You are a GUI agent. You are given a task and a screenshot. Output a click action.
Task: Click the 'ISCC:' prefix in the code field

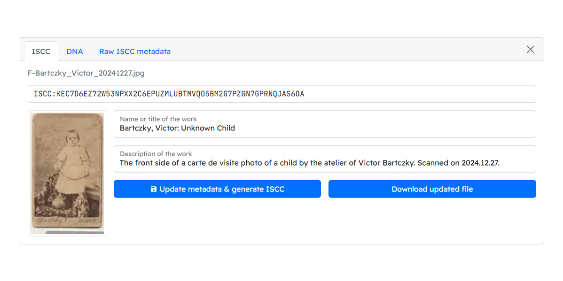(44, 94)
